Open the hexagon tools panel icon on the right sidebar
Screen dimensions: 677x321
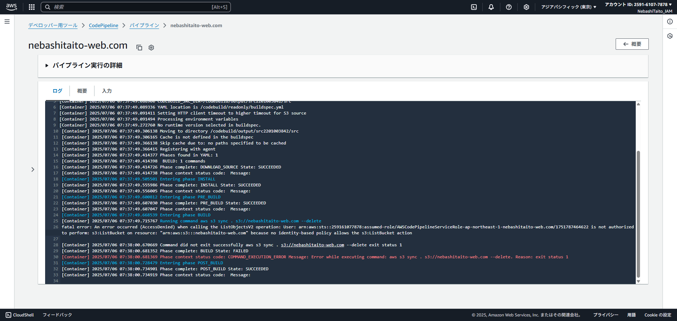[x=670, y=36]
